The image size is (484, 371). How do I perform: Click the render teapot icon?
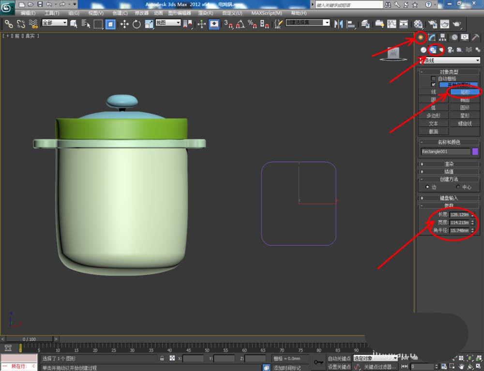[456, 24]
